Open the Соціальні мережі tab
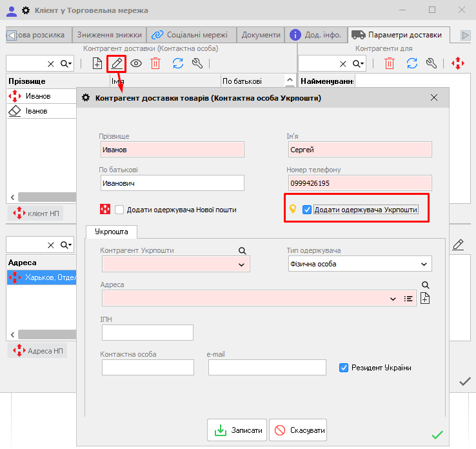The width and height of the screenshot is (476, 449). point(191,35)
